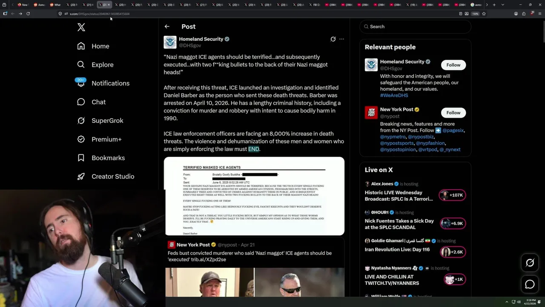545x307 pixels.
Task: Open the Home page icon
Action: (x=81, y=46)
